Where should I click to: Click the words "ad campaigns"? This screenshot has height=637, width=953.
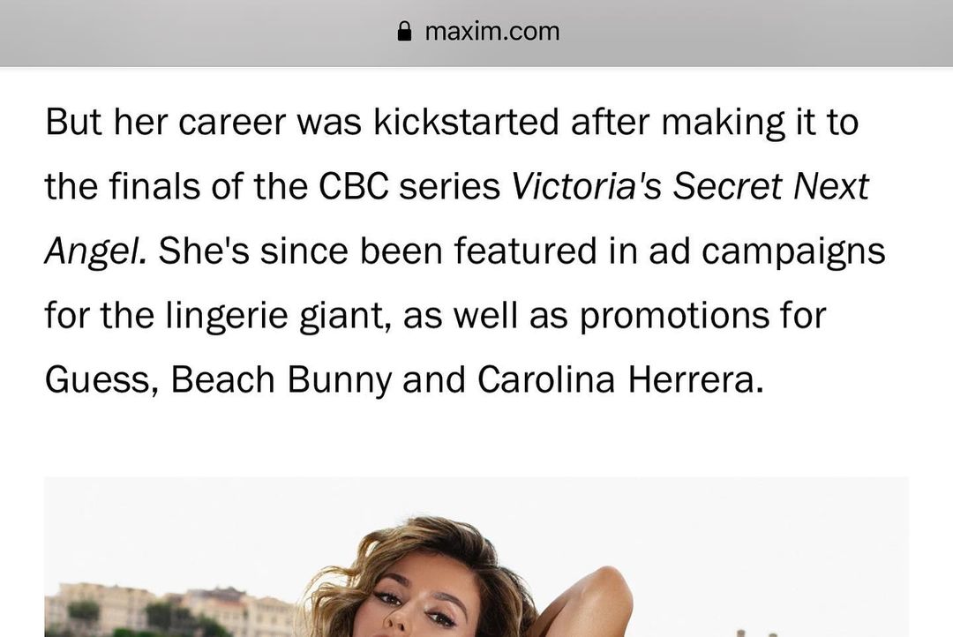(x=767, y=251)
